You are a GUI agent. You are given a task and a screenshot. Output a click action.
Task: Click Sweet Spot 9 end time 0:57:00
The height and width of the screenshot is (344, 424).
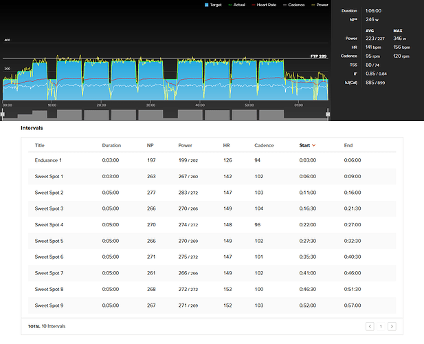353,305
